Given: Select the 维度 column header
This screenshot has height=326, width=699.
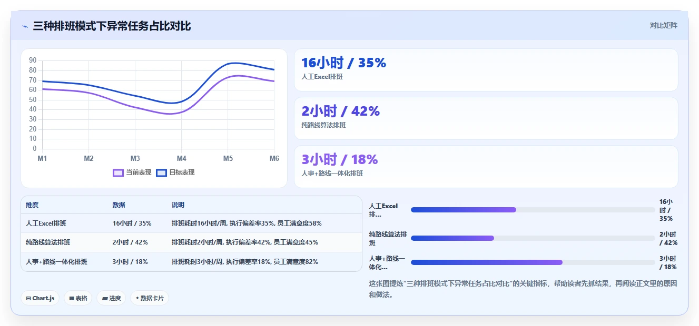Looking at the screenshot, I should 32,205.
